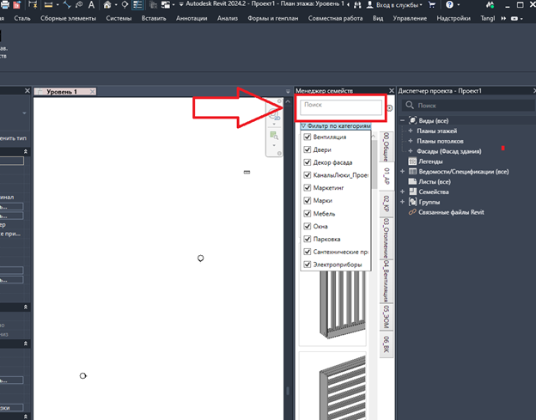This screenshot has height=420, width=536.
Task: Click the Switch Windows icon
Action: coord(166,5)
